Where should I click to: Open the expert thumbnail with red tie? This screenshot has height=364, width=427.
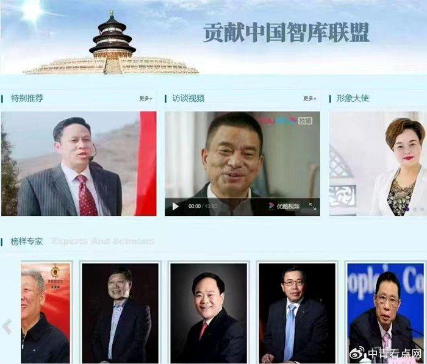point(209,313)
